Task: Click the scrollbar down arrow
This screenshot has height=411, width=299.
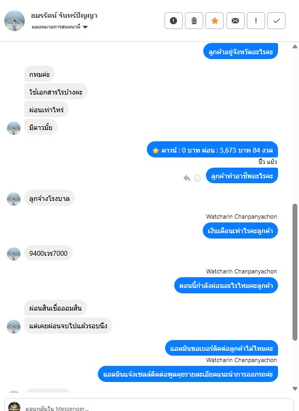Action: coord(295,388)
